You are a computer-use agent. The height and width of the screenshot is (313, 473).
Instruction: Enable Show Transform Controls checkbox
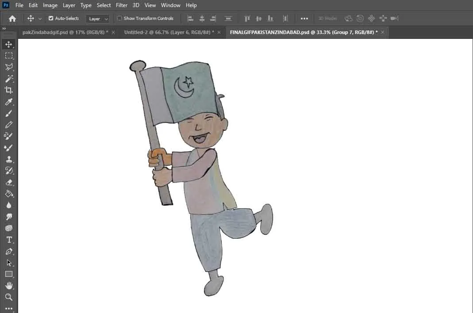[x=119, y=19]
